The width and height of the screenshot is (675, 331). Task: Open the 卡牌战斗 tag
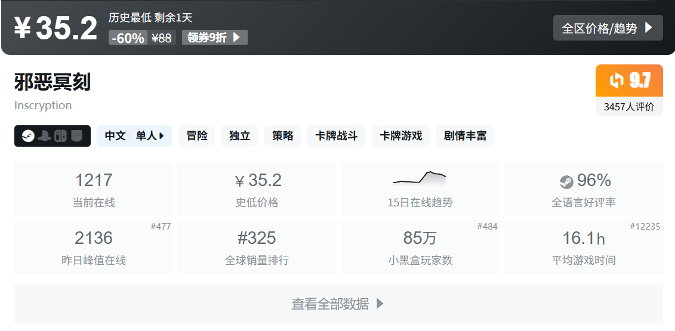click(336, 136)
